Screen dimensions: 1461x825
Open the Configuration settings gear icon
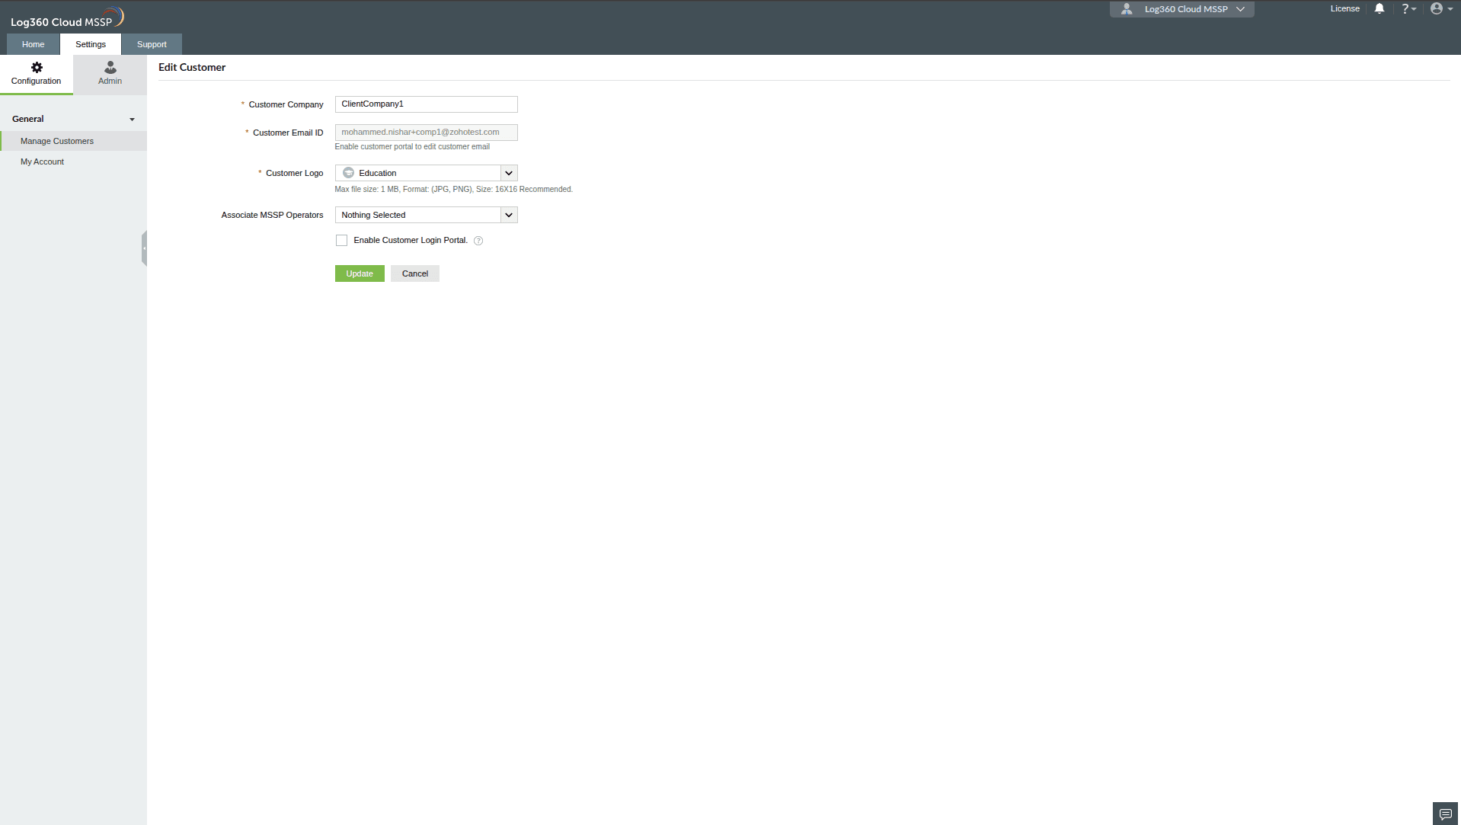coord(36,67)
